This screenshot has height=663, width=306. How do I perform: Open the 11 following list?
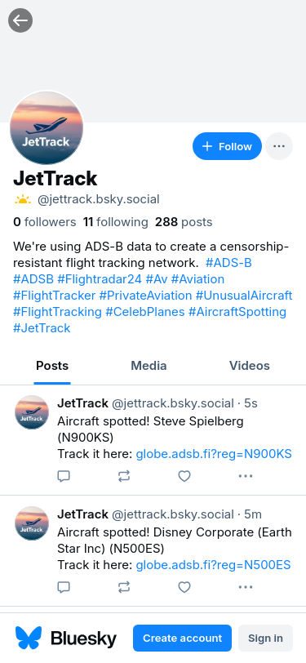(x=116, y=222)
